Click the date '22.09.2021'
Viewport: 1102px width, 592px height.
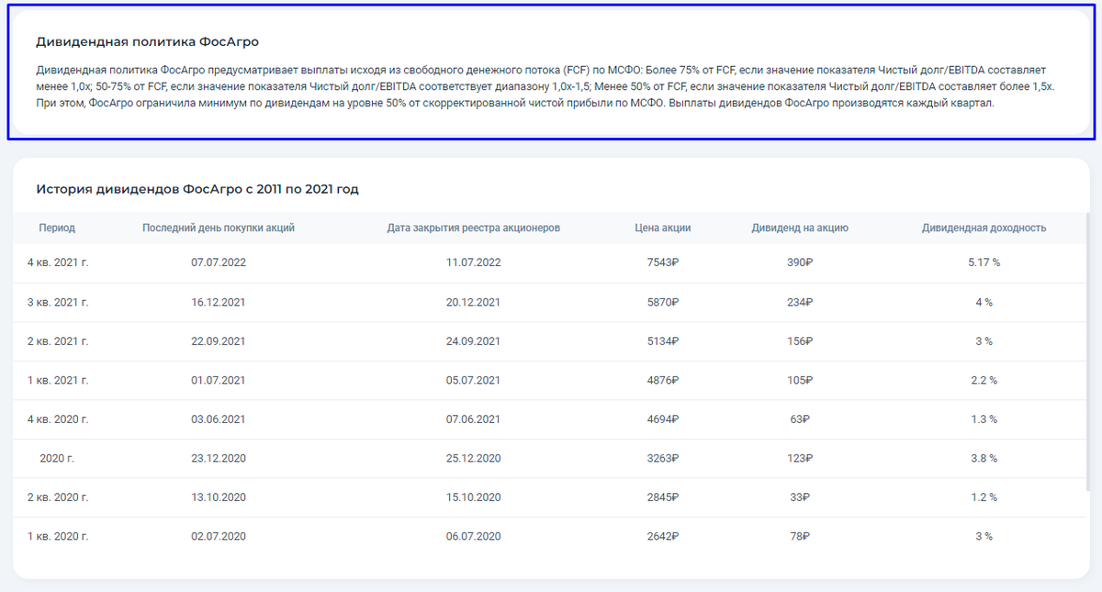pos(219,341)
